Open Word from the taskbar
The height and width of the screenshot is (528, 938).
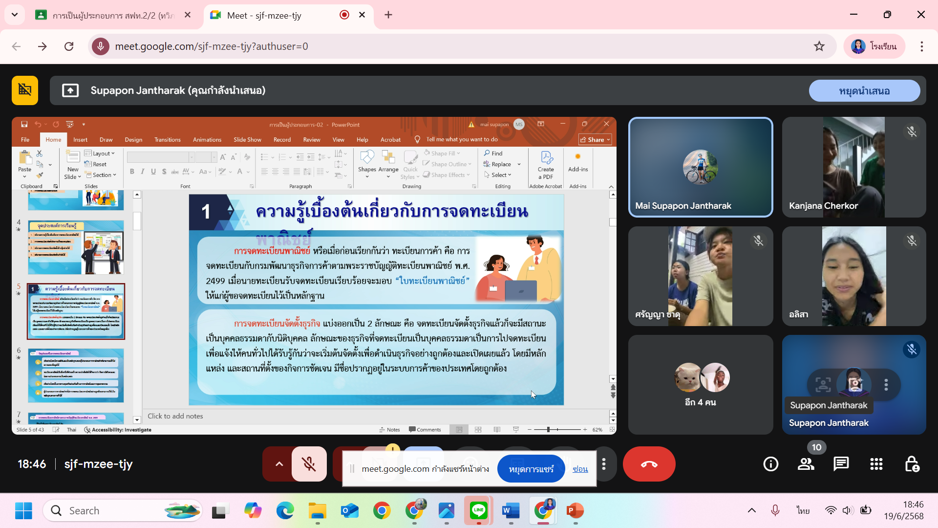click(x=511, y=511)
